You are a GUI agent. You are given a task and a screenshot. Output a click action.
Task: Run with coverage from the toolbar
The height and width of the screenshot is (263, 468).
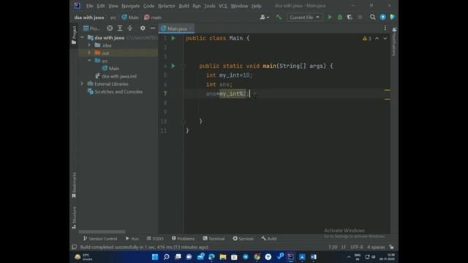[350, 18]
